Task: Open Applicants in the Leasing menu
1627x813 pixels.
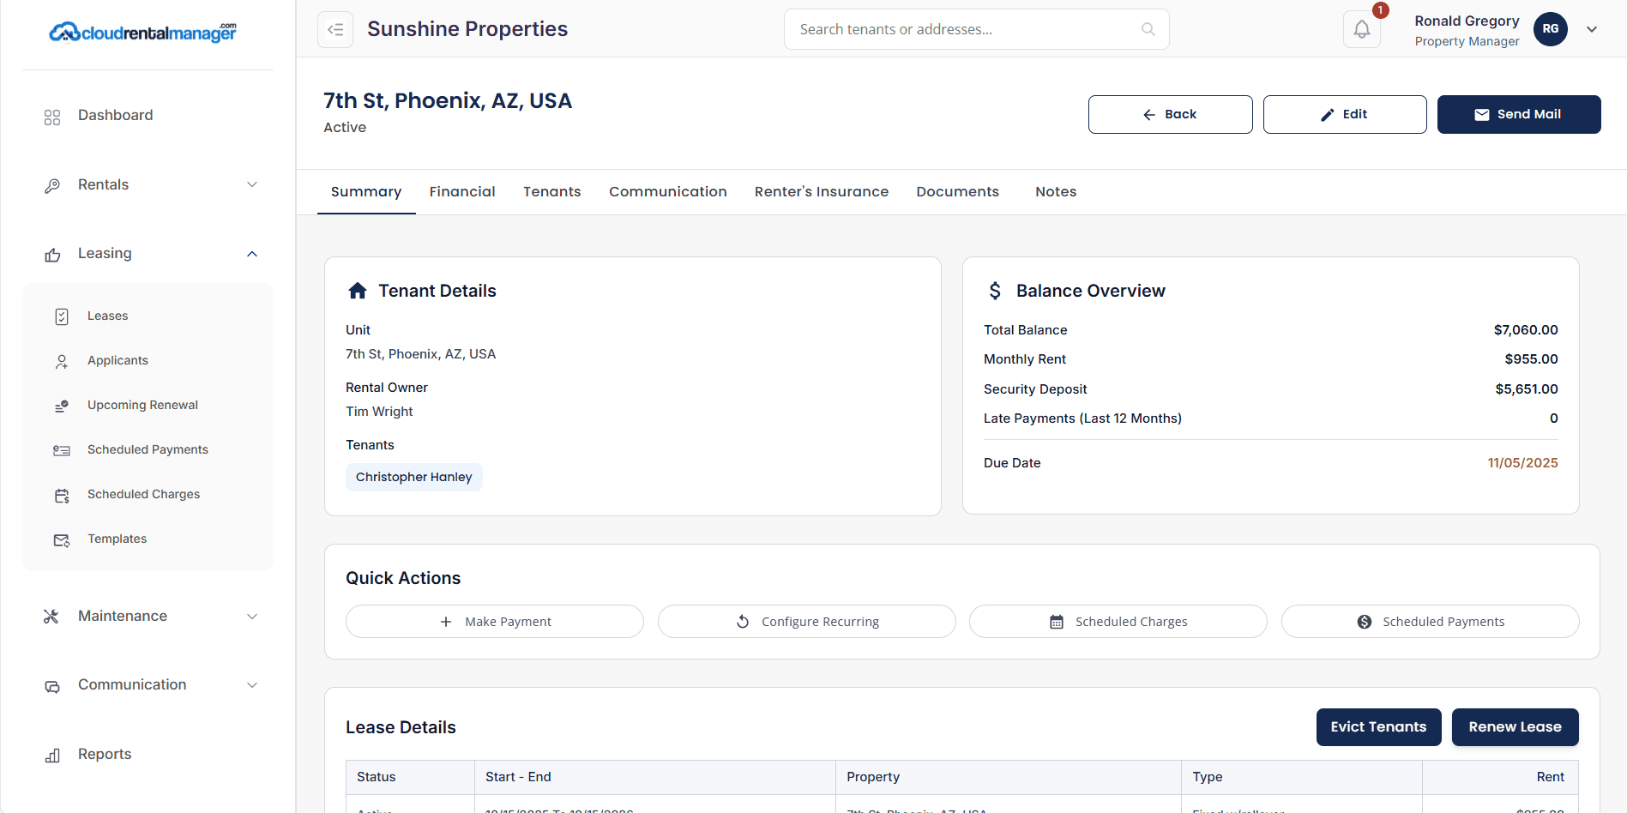Action: (x=118, y=360)
